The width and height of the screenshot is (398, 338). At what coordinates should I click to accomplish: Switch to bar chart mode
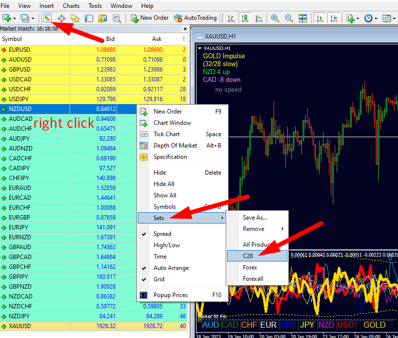point(231,18)
